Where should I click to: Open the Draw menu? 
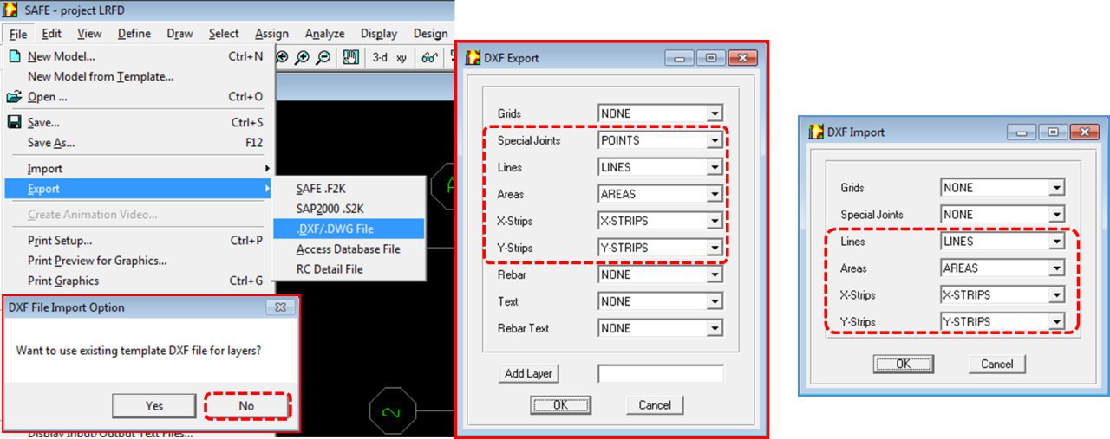[180, 34]
